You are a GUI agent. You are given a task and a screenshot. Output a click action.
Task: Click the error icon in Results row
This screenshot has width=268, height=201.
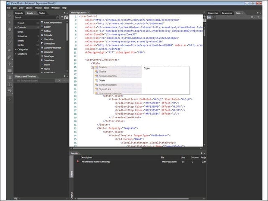pyautogui.click(x=78, y=161)
